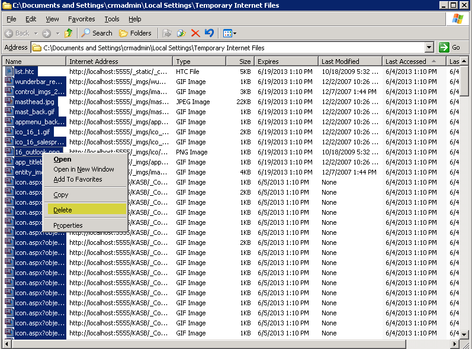472x349 pixels.
Task: Sort by Last Accessed column header
Action: click(414, 62)
